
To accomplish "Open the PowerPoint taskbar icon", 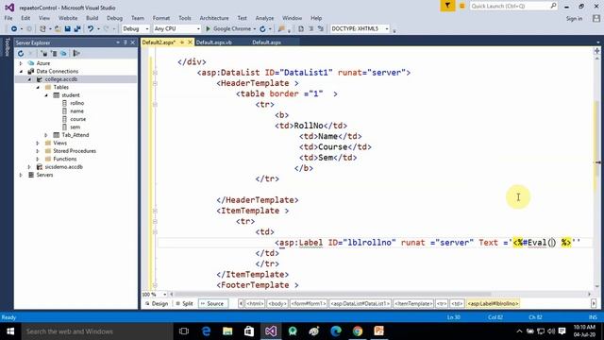I will click(x=379, y=331).
